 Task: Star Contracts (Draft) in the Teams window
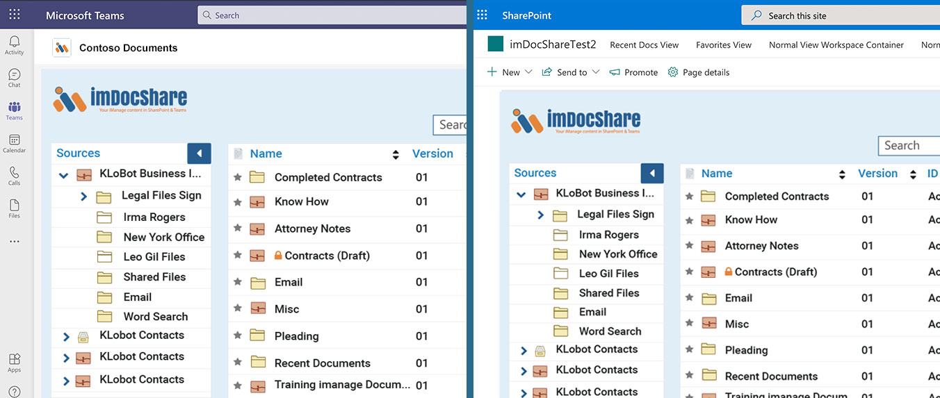coord(238,256)
